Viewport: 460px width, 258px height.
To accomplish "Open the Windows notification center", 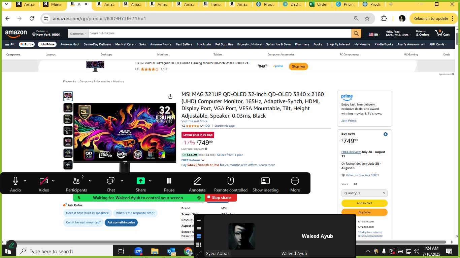I will 449,251.
